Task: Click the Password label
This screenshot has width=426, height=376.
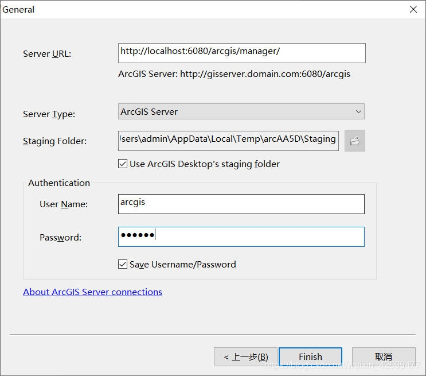Action: pos(61,238)
